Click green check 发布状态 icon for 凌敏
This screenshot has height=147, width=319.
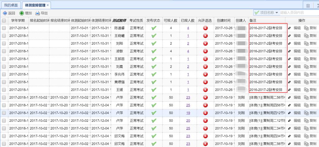click(153, 51)
